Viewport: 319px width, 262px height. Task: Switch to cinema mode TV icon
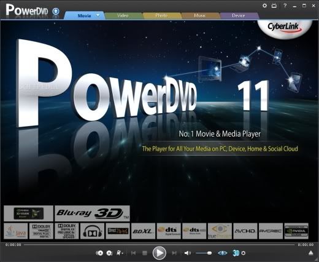274,6
